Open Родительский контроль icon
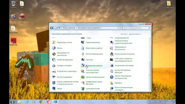The image size is (185, 104). pyautogui.click(x=112, y=54)
